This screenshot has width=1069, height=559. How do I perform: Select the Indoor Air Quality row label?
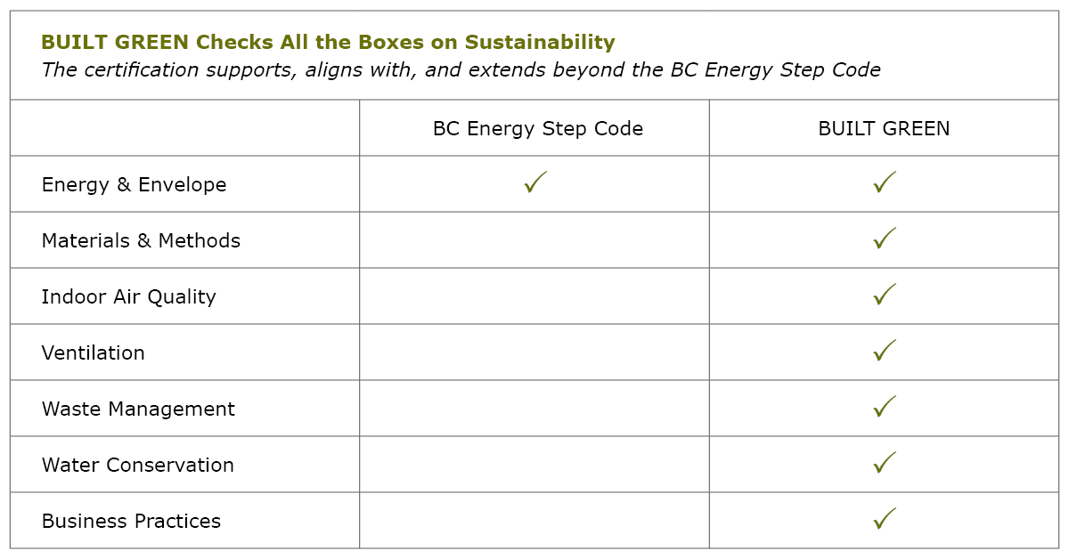coord(128,297)
